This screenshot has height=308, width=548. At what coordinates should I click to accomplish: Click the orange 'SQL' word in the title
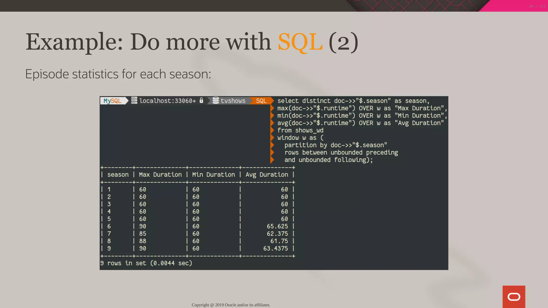click(300, 42)
